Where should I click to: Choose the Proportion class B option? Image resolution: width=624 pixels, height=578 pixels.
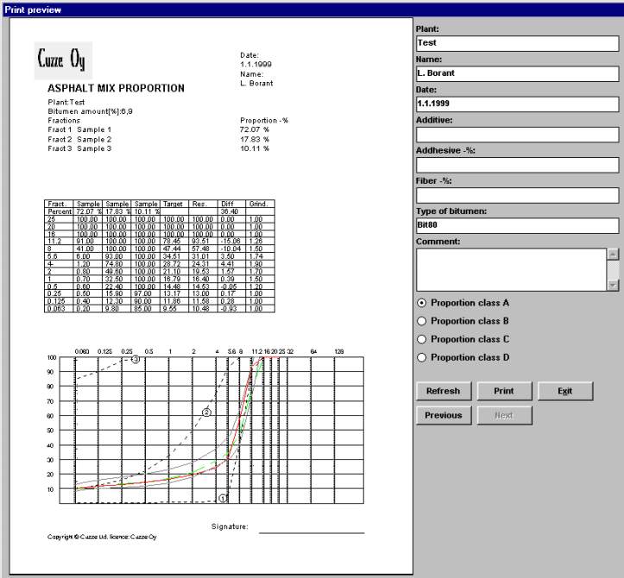click(x=421, y=321)
